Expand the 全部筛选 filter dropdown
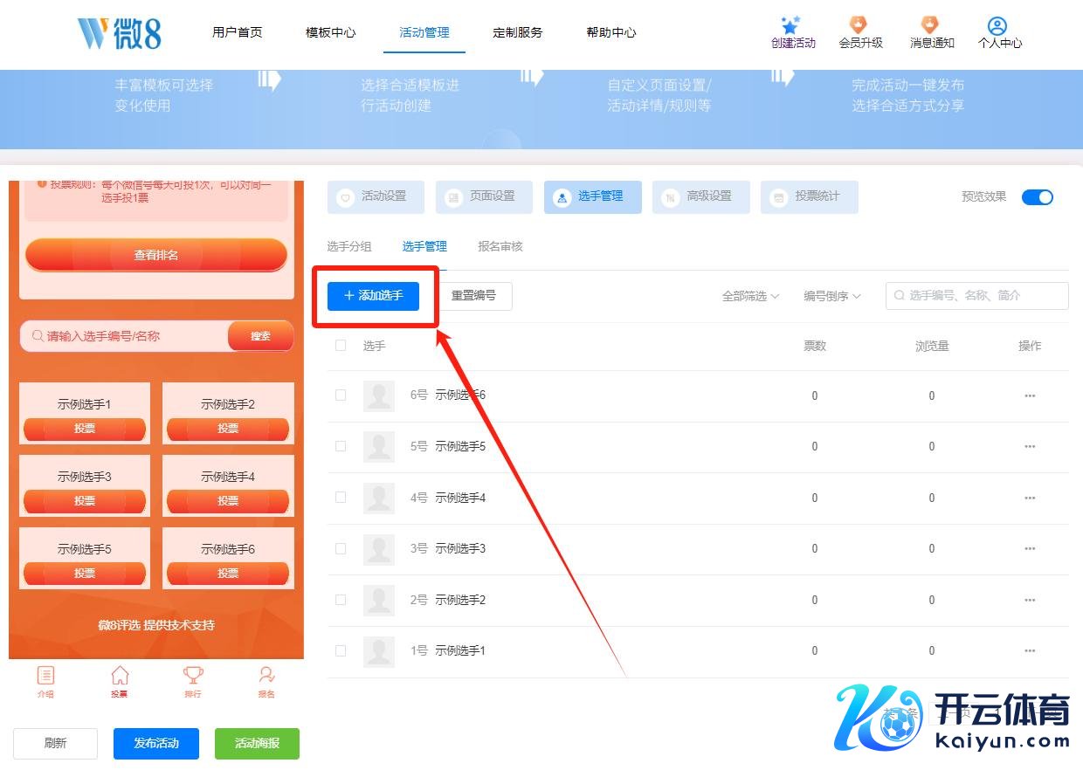This screenshot has width=1083, height=770. click(x=750, y=296)
